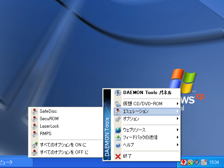Toggle SecuROM emulation
This screenshot has height=168, width=224.
point(66,119)
